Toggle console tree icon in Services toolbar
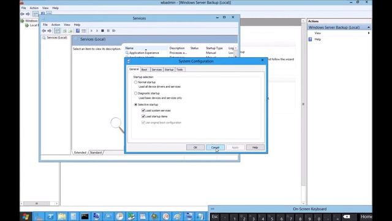Viewport: 392px width, 221px height. (x=57, y=31)
